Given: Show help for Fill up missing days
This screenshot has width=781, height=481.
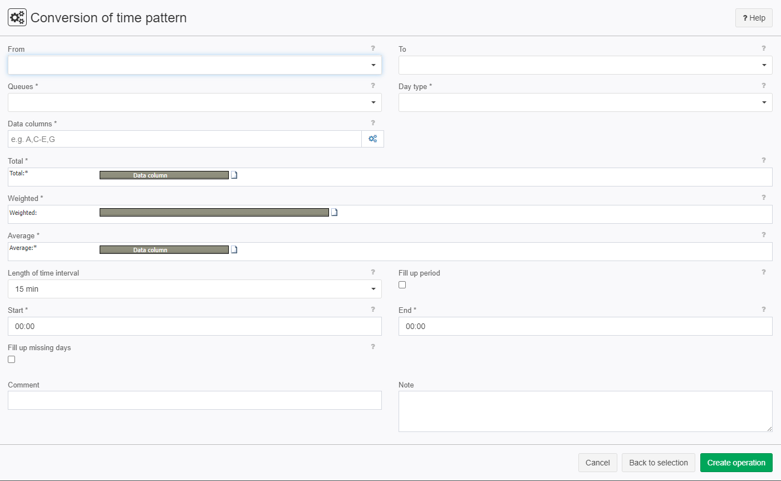Looking at the screenshot, I should click(373, 347).
